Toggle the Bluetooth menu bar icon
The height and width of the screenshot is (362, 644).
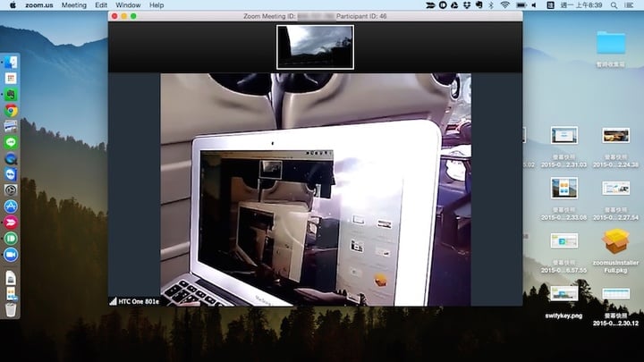click(x=489, y=5)
